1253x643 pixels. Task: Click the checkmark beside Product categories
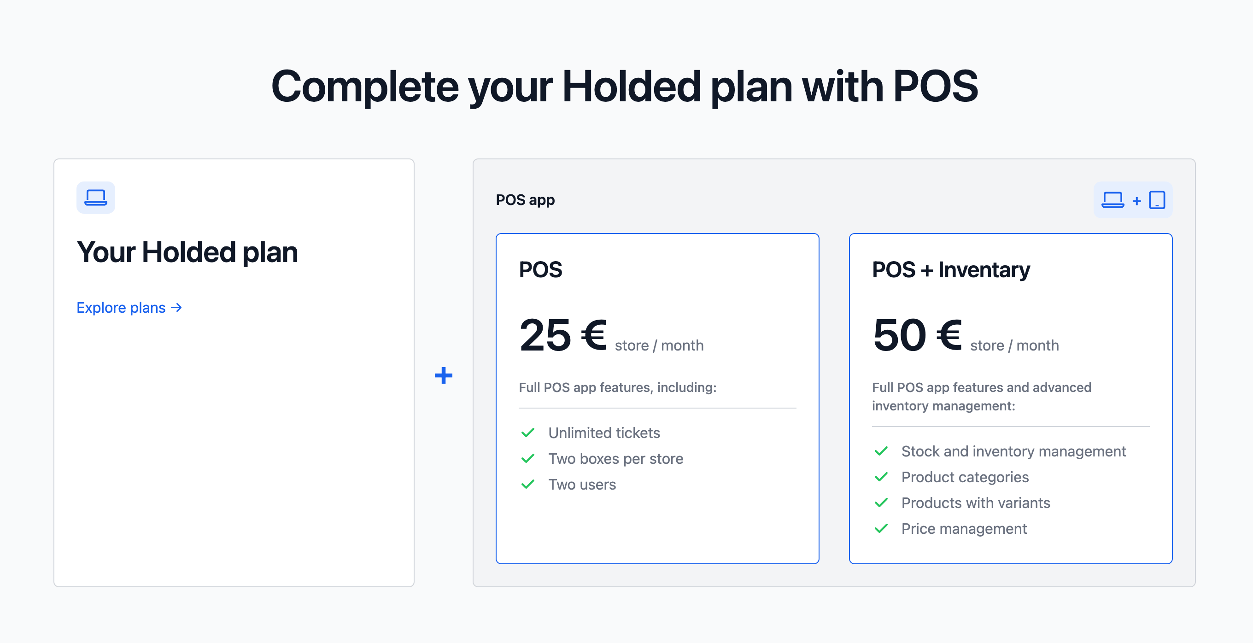(x=881, y=477)
